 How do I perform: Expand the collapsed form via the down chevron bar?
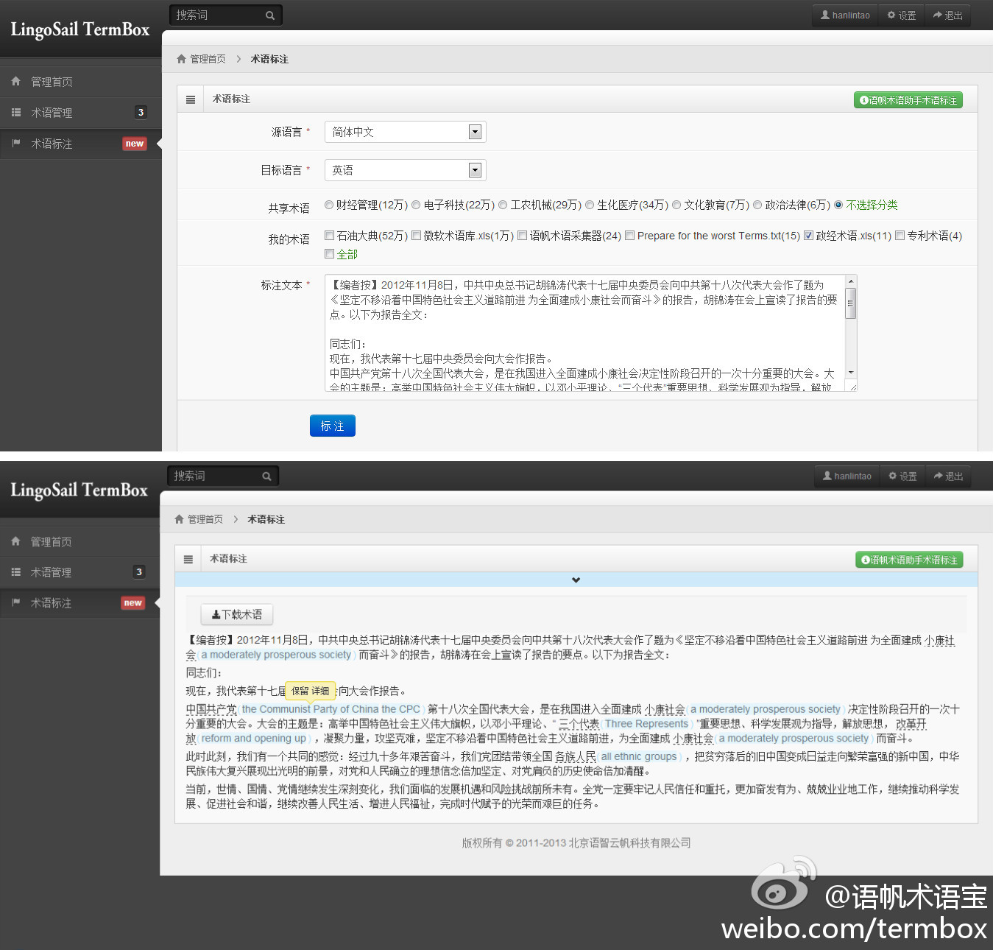[x=576, y=580]
